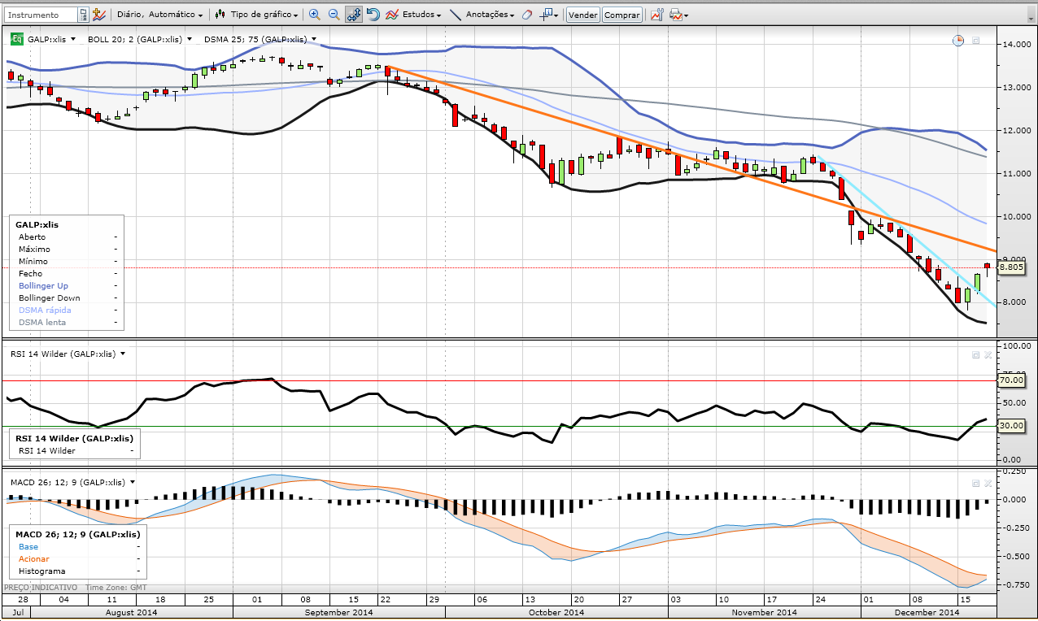Click the Comprar button
The width and height of the screenshot is (1038, 621).
click(x=622, y=15)
